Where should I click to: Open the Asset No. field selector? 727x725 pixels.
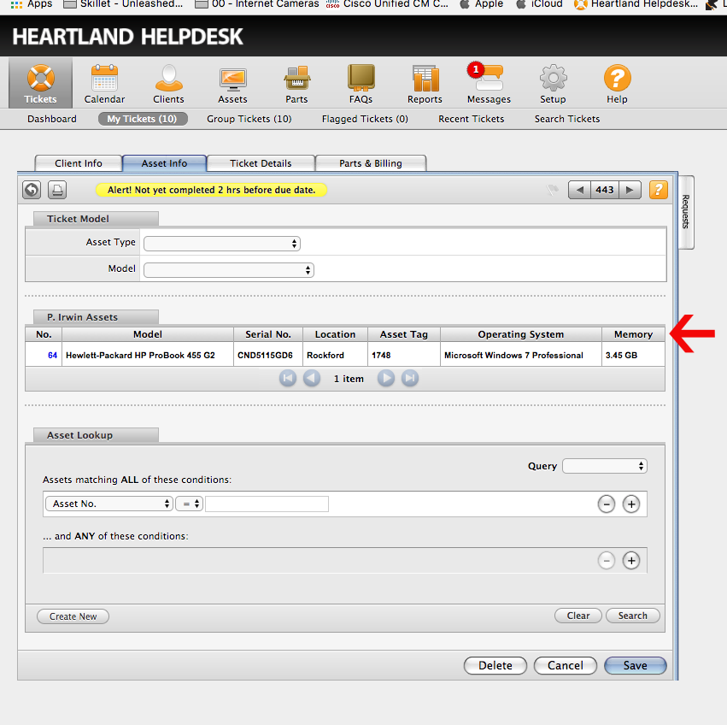[109, 504]
